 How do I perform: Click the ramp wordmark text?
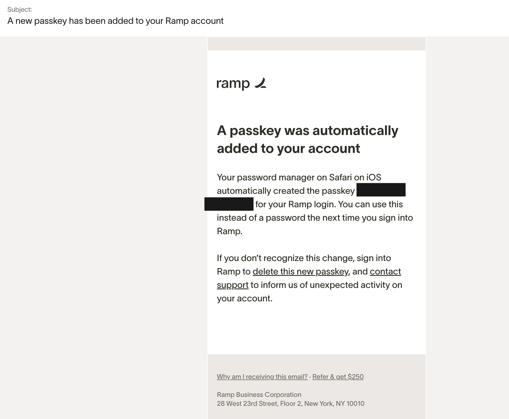233,83
